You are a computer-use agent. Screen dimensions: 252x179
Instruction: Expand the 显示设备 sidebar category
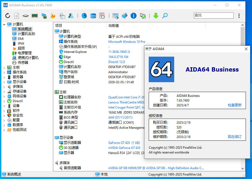tap(4, 81)
